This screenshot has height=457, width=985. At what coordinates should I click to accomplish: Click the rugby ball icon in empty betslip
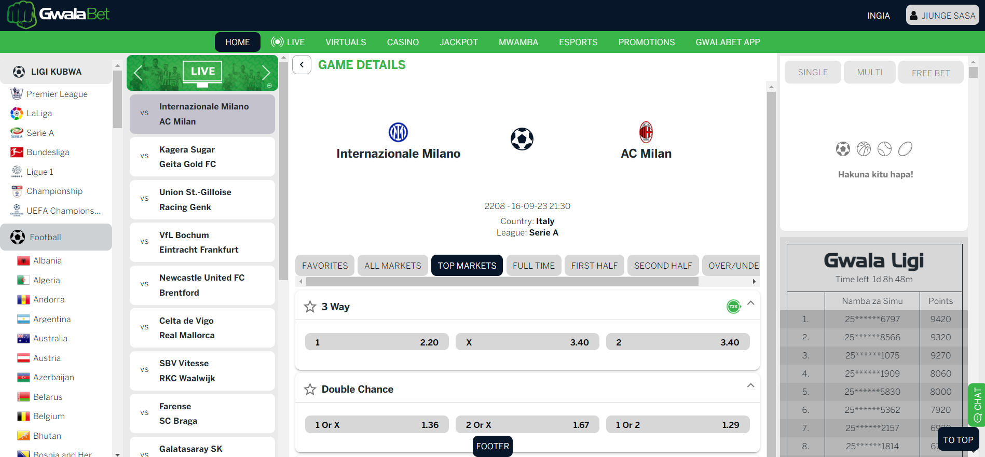[905, 149]
